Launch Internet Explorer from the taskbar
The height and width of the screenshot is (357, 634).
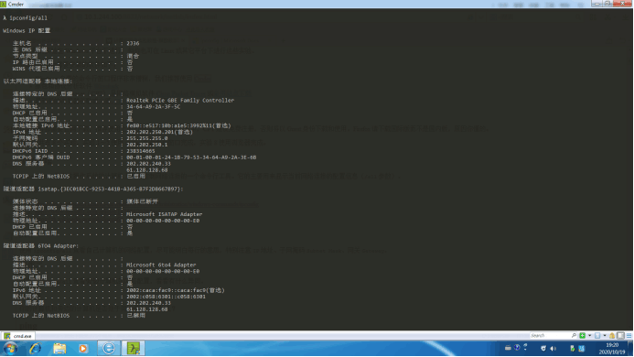(x=35, y=348)
